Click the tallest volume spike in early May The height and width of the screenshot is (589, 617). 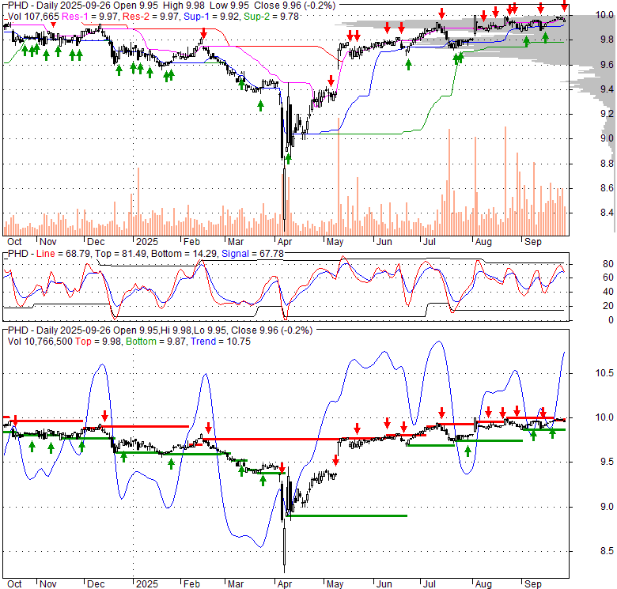tap(339, 176)
